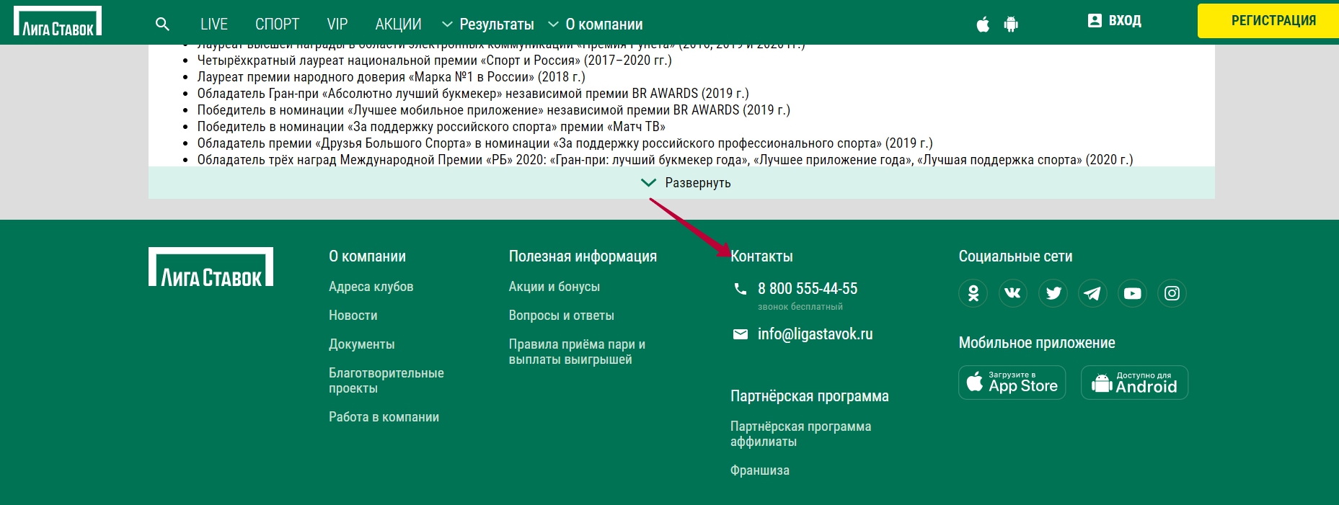Click the phone handset icon in Контакты

pyautogui.click(x=741, y=289)
